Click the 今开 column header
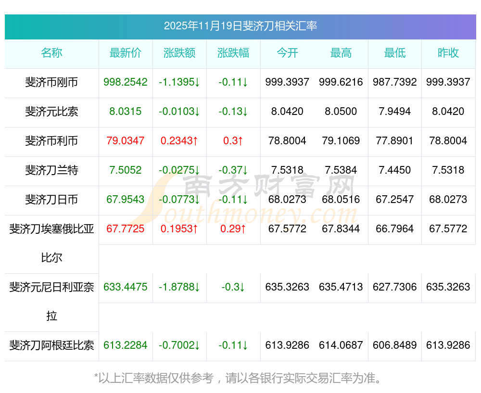 pos(287,53)
